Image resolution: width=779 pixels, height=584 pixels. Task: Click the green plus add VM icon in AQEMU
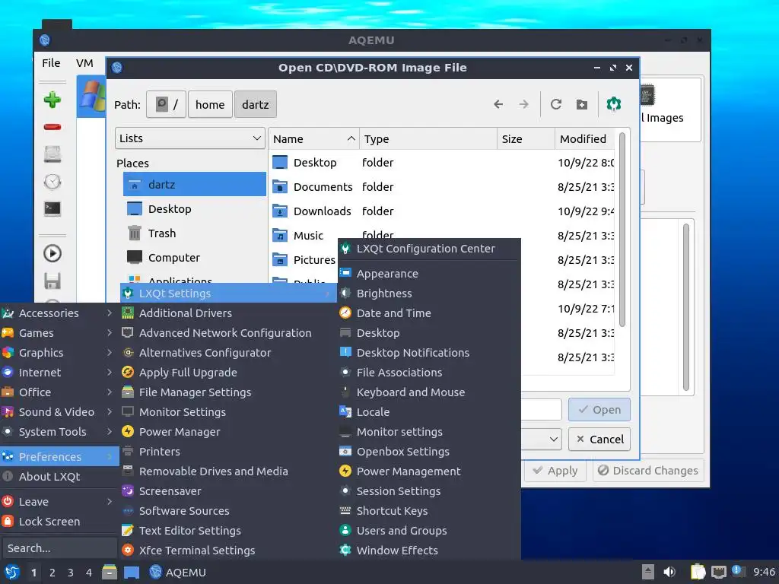tap(52, 100)
